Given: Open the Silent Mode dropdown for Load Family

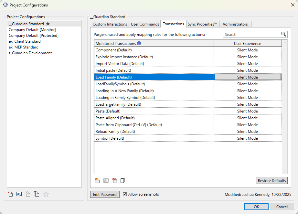Looking at the screenshot, I should click(x=247, y=77).
